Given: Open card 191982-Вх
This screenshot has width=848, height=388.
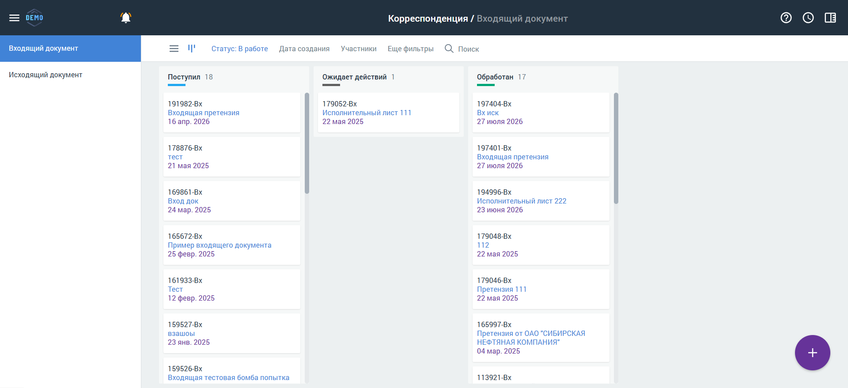Looking at the screenshot, I should 232,113.
